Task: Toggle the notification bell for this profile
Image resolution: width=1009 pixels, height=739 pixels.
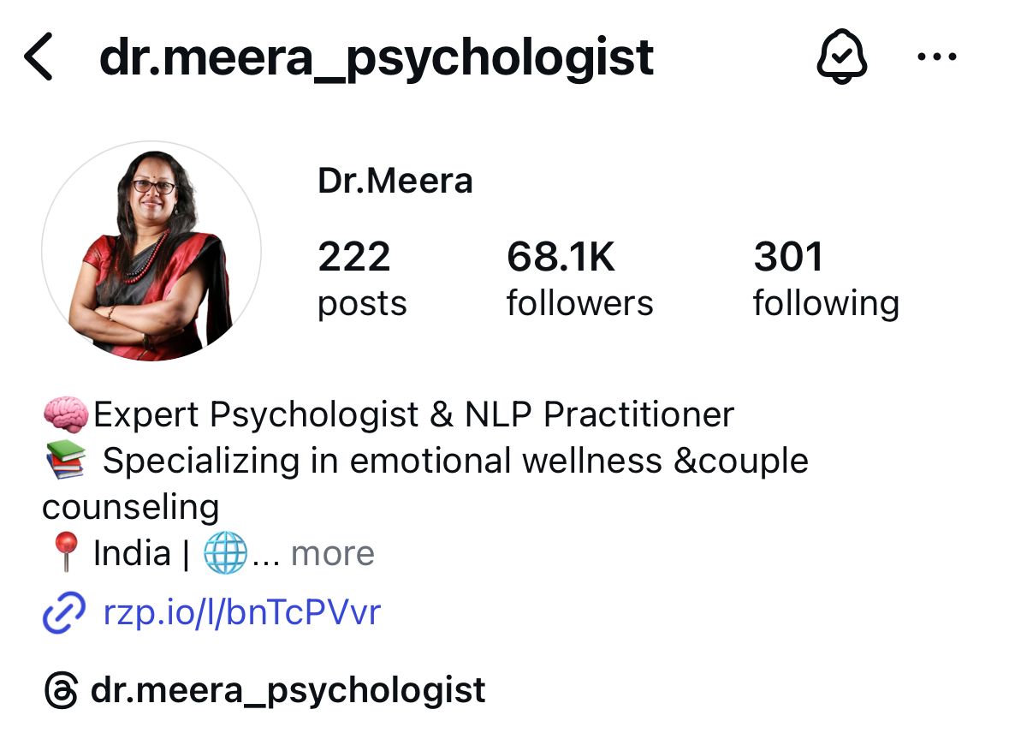Action: pos(842,57)
